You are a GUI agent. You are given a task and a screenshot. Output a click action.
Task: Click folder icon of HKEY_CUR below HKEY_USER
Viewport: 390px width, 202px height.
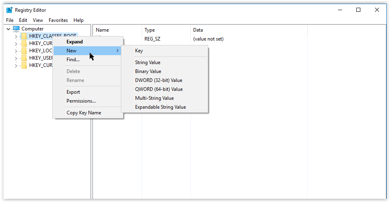(24, 65)
